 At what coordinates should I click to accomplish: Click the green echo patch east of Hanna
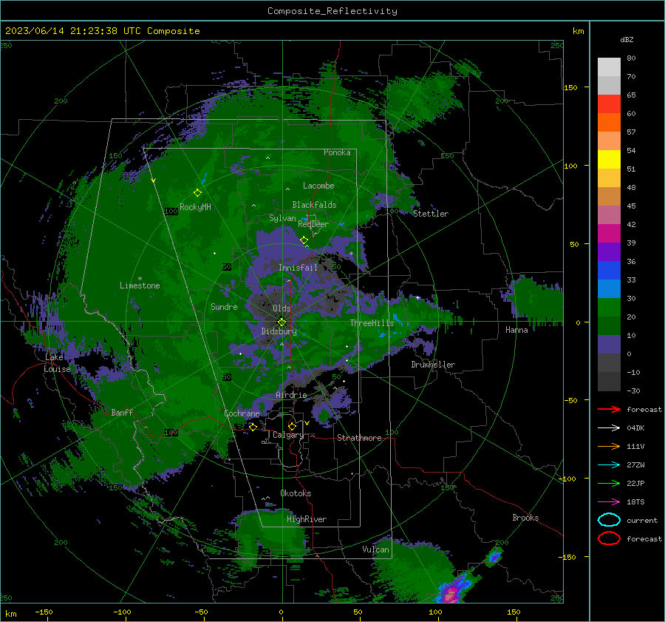pos(536,297)
